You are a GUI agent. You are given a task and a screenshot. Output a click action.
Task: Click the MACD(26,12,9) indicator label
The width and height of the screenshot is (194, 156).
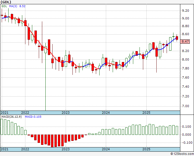coord(11,117)
